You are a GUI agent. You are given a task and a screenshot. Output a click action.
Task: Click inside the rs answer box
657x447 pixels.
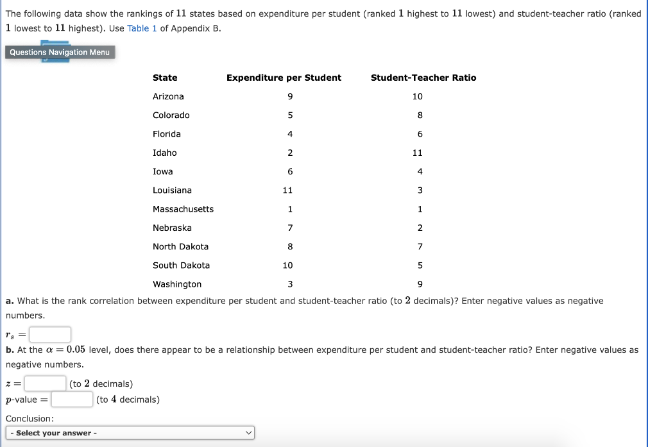click(49, 334)
